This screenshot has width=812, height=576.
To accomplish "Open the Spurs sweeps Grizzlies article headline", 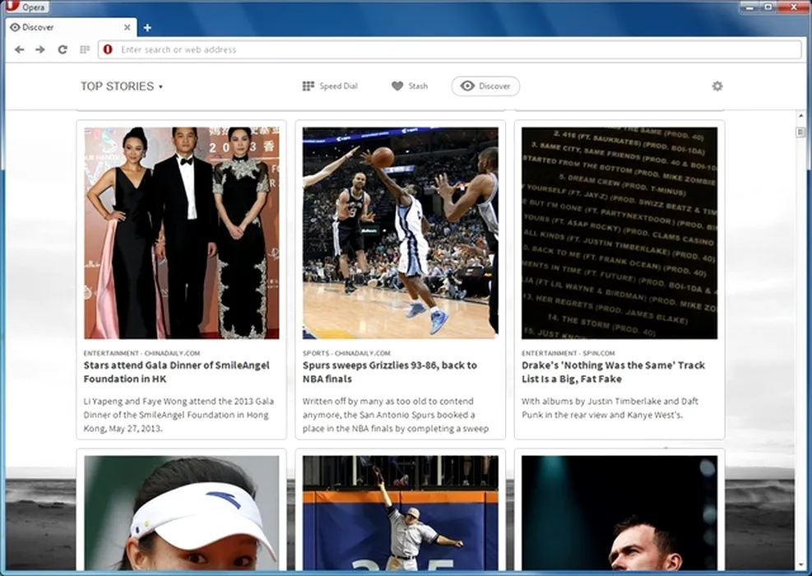I will tap(389, 372).
